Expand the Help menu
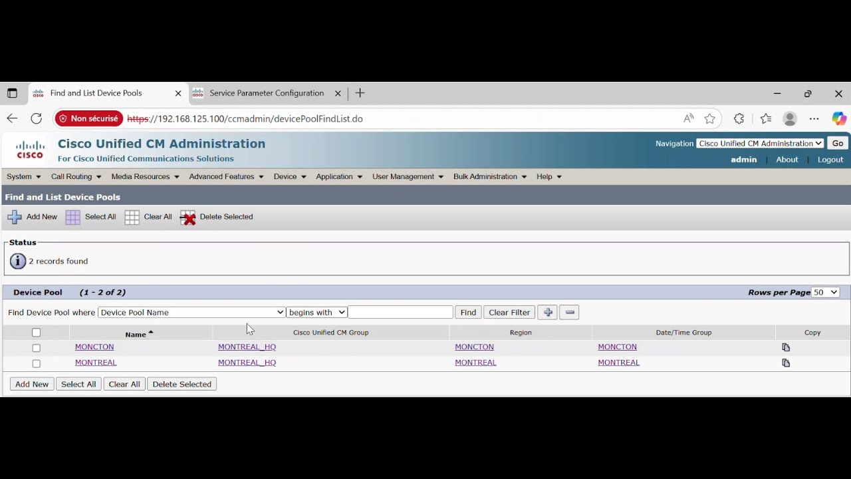 click(548, 177)
